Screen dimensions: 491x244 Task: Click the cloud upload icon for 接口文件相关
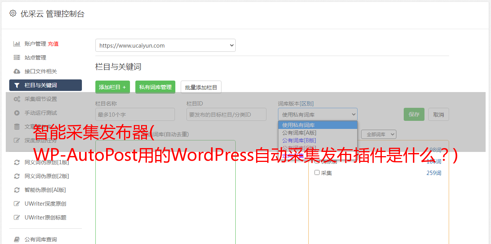point(17,71)
